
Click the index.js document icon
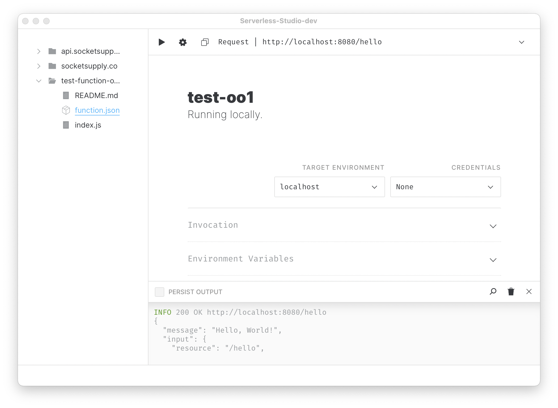pyautogui.click(x=66, y=125)
